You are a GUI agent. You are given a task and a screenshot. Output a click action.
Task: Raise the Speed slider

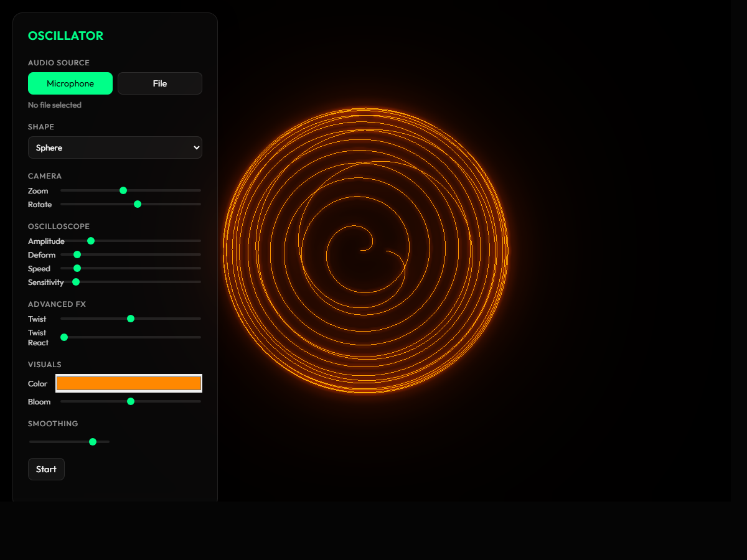[77, 268]
